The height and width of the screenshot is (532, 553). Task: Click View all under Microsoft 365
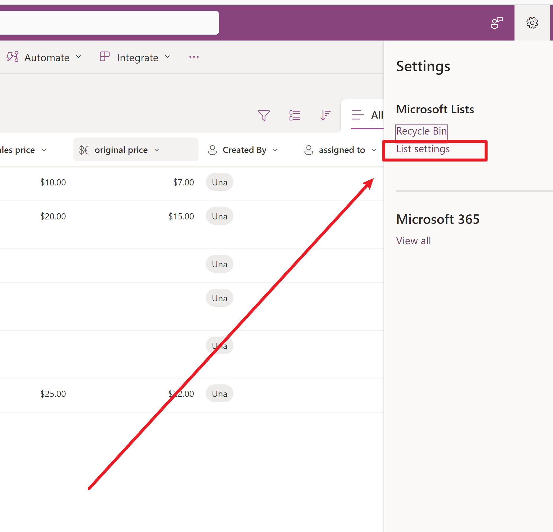pyautogui.click(x=413, y=241)
